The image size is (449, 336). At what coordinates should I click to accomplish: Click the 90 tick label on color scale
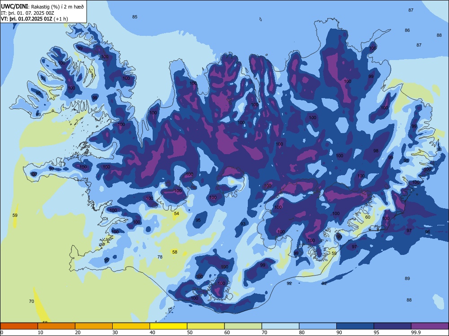[339, 332]
